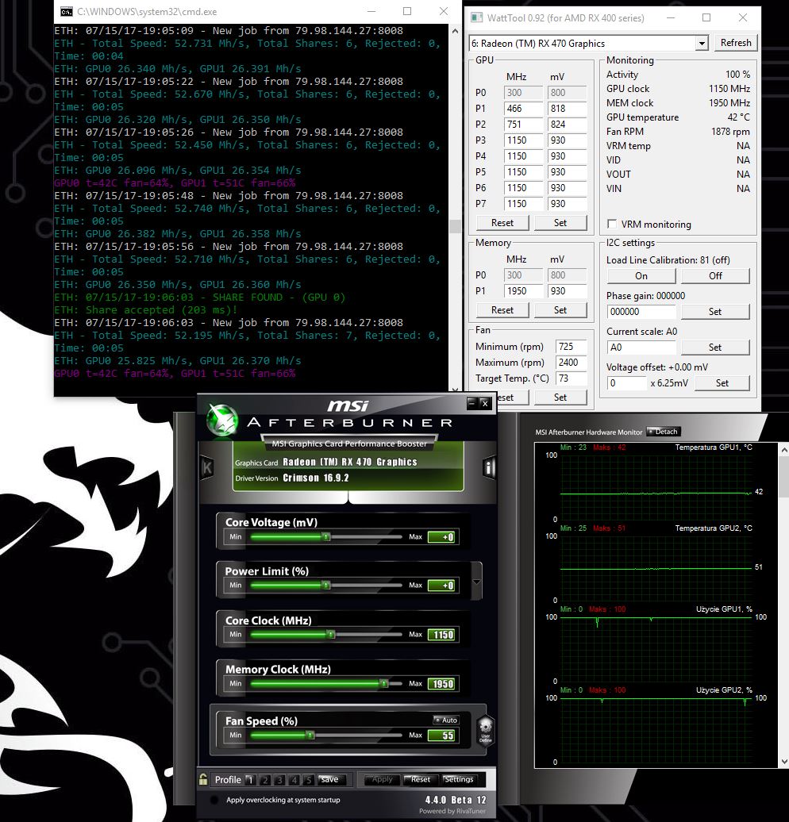Click the "Crimson 16.9.2" driver version text
789x822 pixels.
316,478
